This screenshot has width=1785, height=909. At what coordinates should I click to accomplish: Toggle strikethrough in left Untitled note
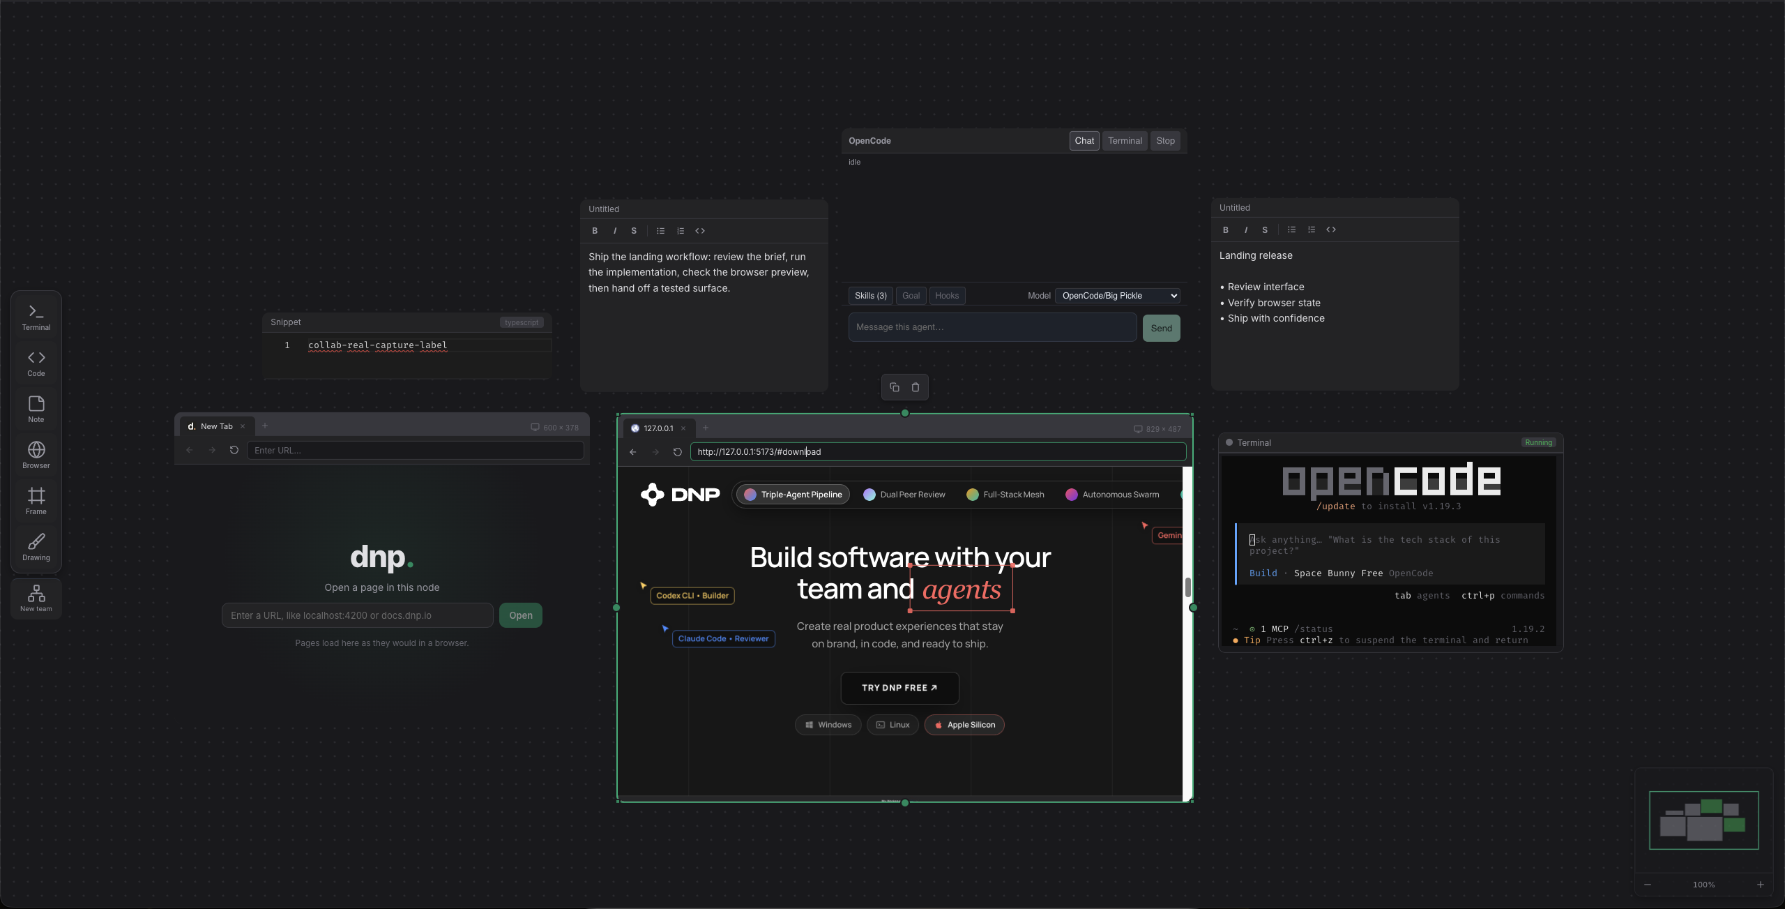pos(634,231)
